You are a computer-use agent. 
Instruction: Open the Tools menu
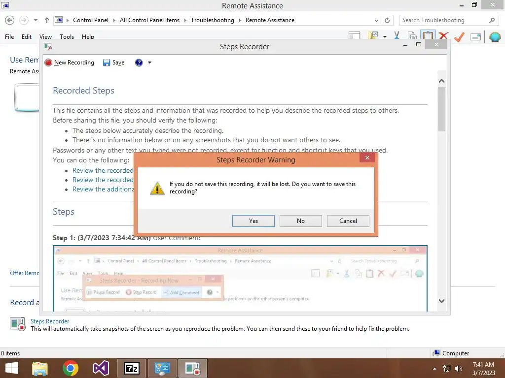pyautogui.click(x=67, y=36)
